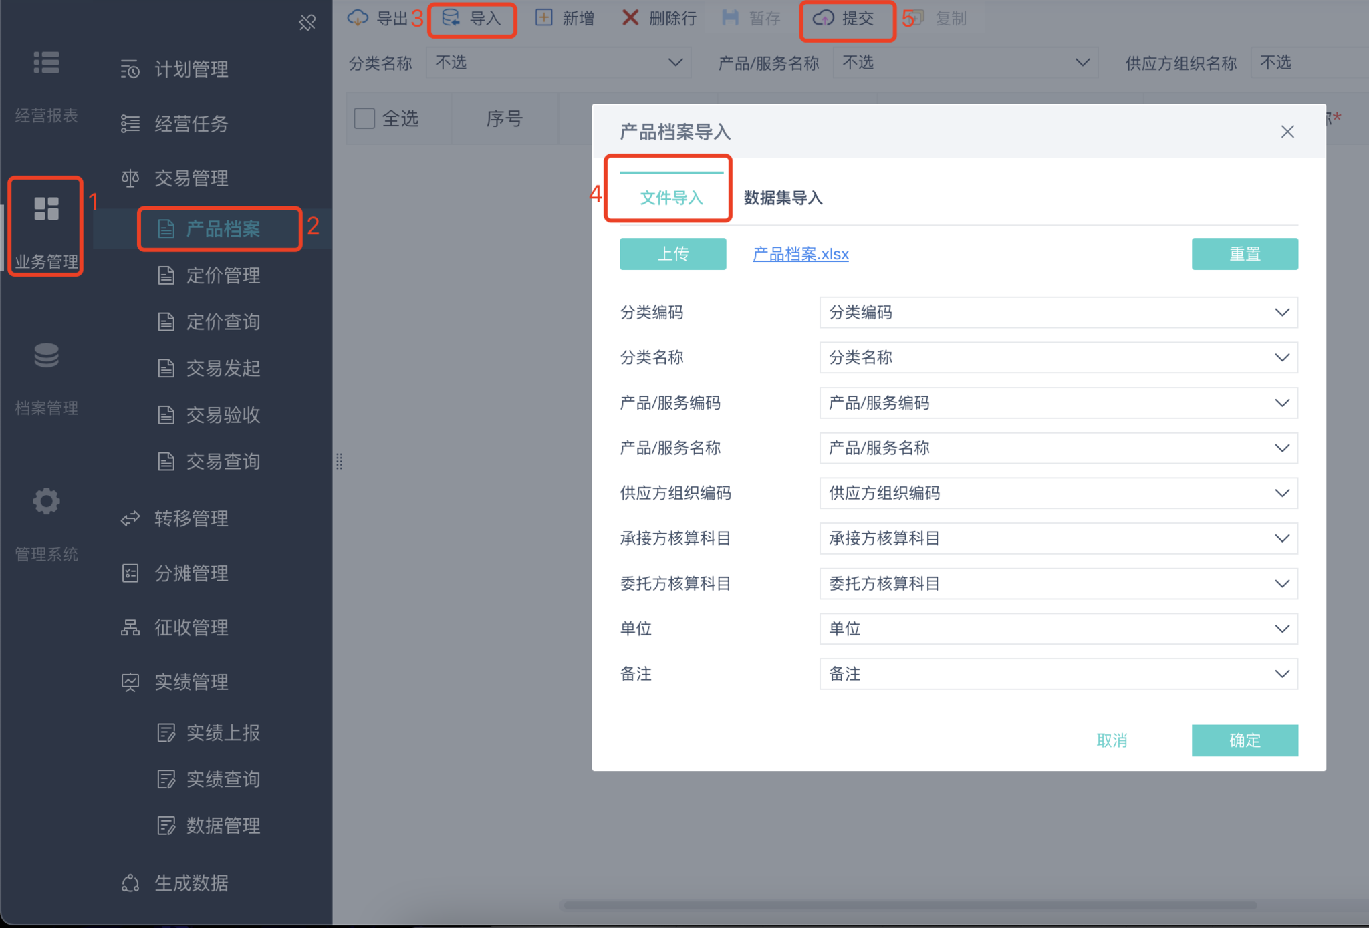Click the 删除行 red X icon
The width and height of the screenshot is (1369, 928).
(630, 18)
